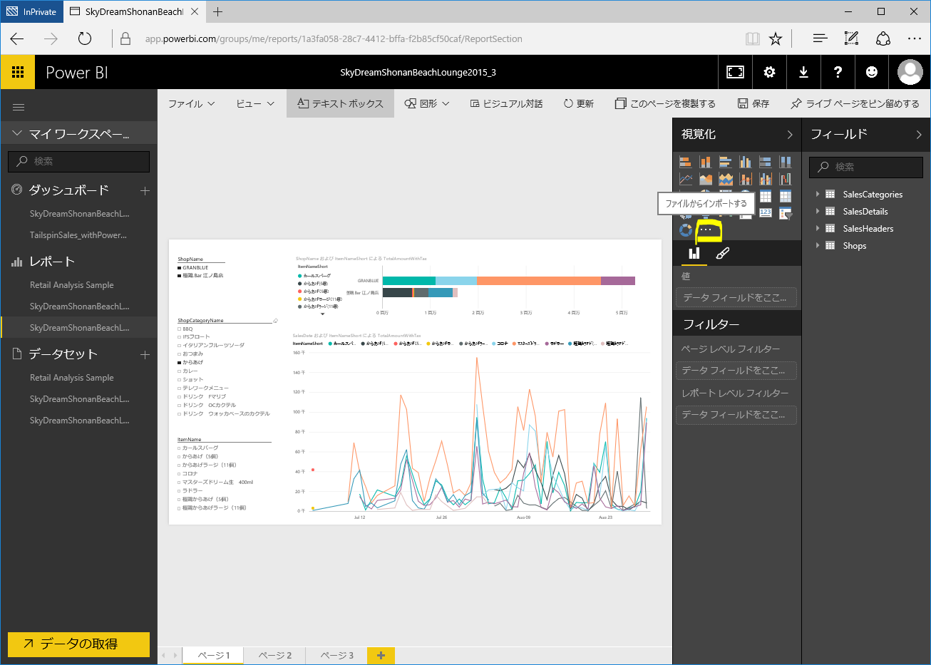Select the 100% stacked bar chart visual
The height and width of the screenshot is (665, 931).
[766, 162]
